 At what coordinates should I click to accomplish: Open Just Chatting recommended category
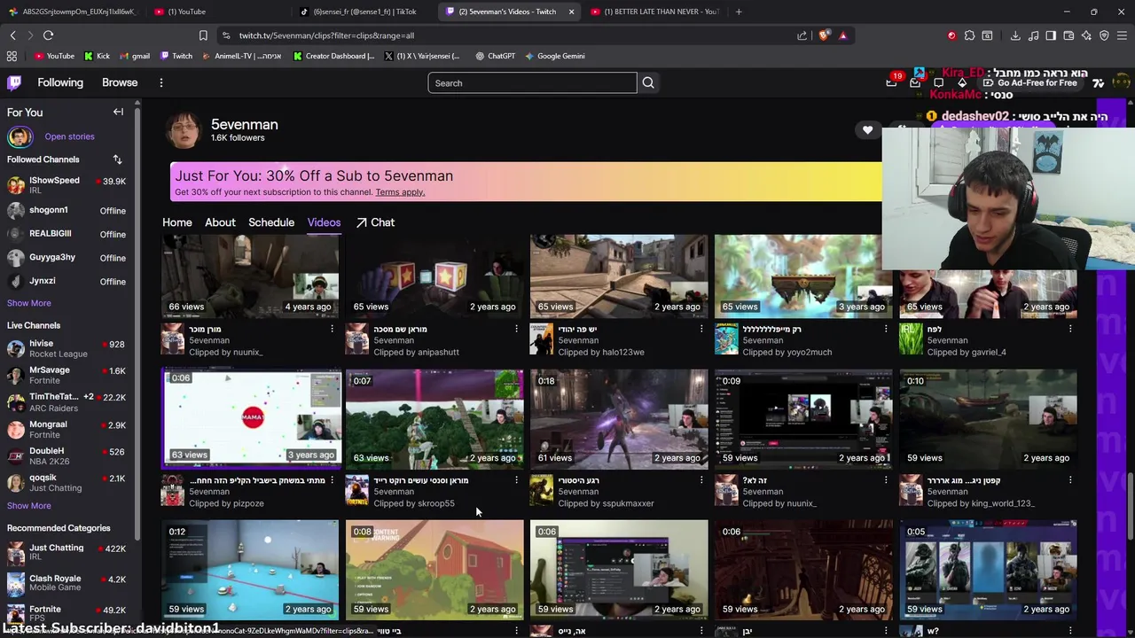pyautogui.click(x=67, y=553)
